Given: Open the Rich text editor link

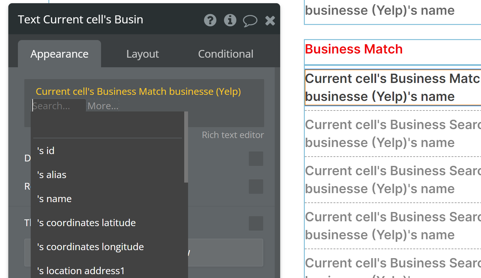Looking at the screenshot, I should [233, 135].
